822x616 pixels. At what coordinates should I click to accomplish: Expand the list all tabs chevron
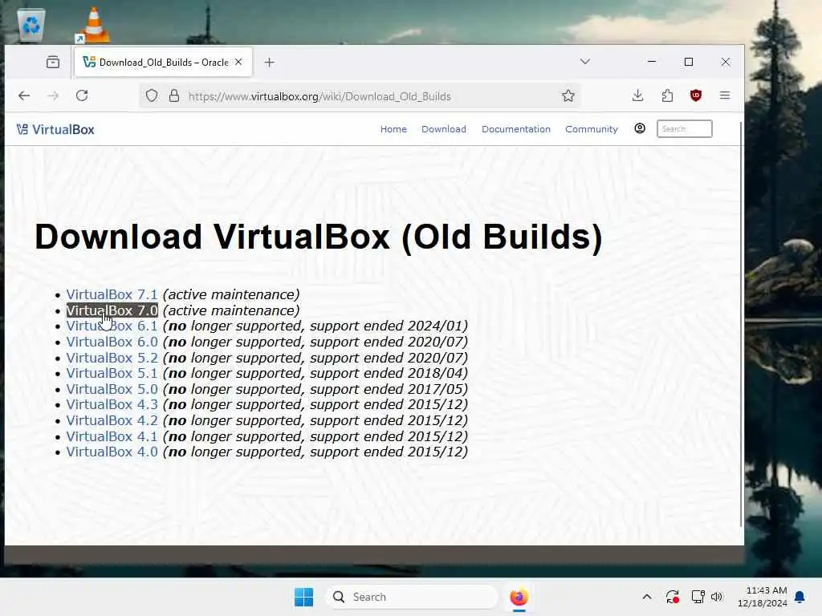pyautogui.click(x=585, y=62)
